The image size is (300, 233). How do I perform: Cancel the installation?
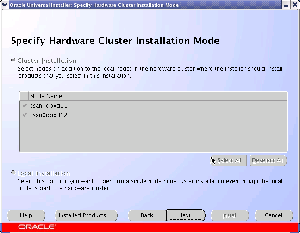[274, 215]
